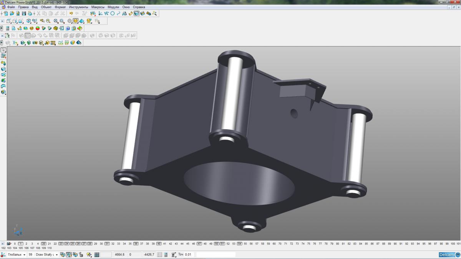Open the Инструменты menu
Image resolution: width=461 pixels, height=259 pixels.
[x=79, y=7]
